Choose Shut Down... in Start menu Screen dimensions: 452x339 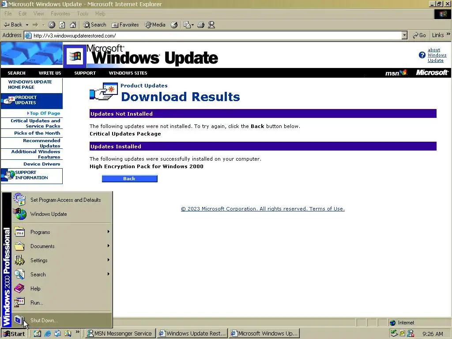click(x=62, y=320)
